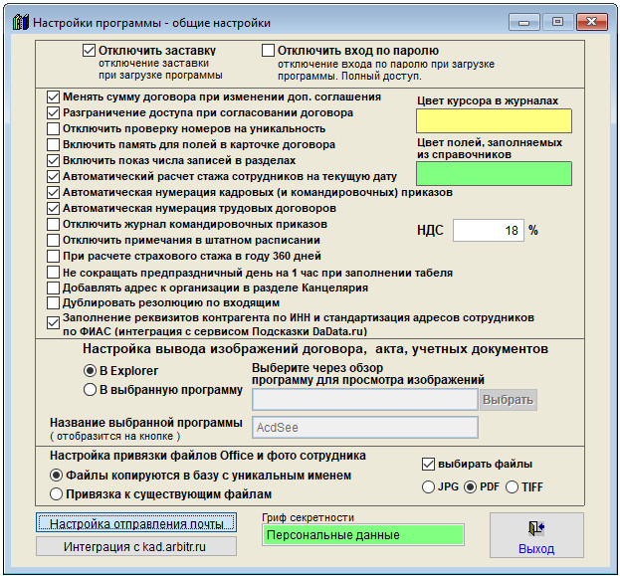Click the AcdSee program name field
The image size is (620, 576).
[x=365, y=428]
